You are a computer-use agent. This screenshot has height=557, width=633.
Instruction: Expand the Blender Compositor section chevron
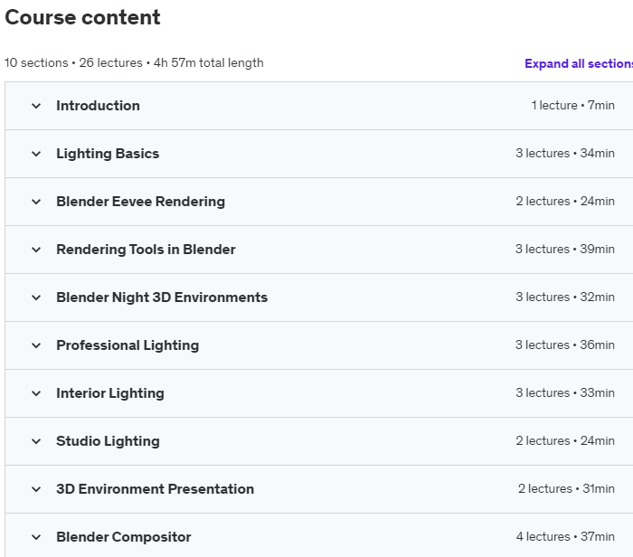[36, 538]
